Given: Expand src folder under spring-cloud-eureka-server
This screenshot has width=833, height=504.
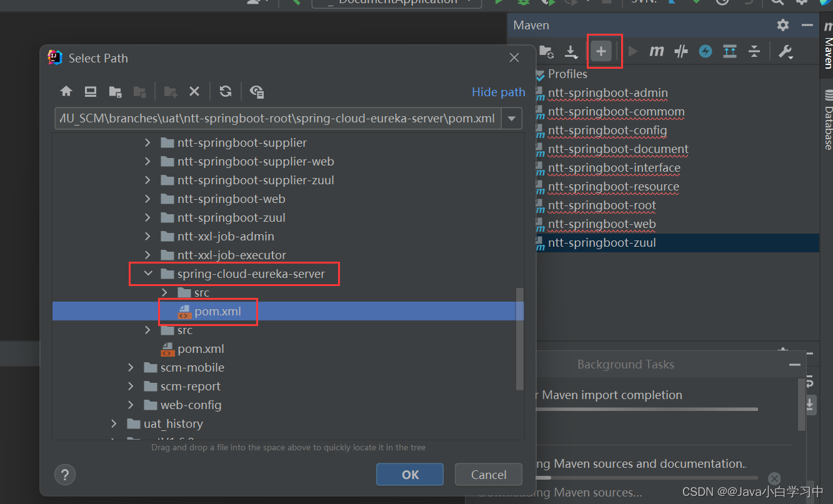Looking at the screenshot, I should click(165, 292).
